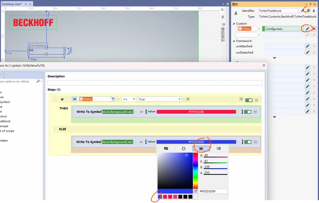The image size is (319, 203).
Task: Open the document tabs dropdown arrow
Action: tap(223, 4)
